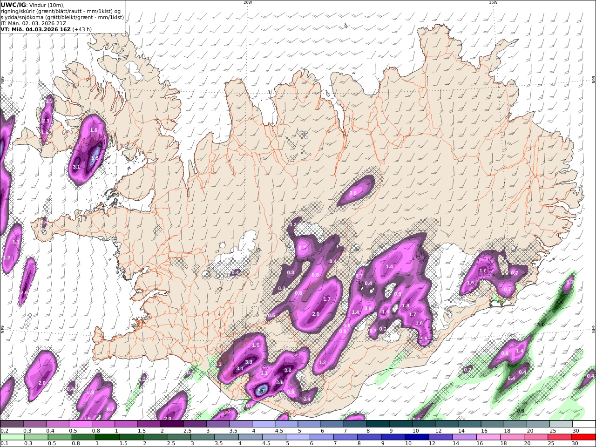The width and height of the screenshot is (596, 447).
Task: Click the '5.5' snowfall value over Westfjords
Action: [95, 158]
